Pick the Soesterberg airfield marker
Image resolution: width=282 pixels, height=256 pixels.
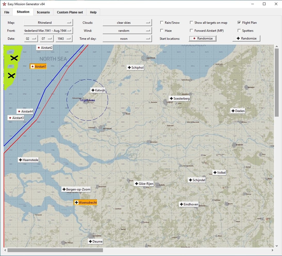click(179, 99)
